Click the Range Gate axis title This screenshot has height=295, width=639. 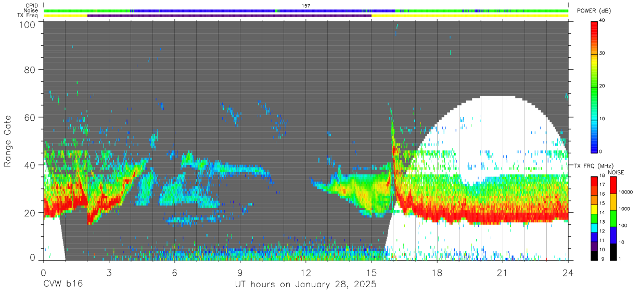(x=8, y=140)
